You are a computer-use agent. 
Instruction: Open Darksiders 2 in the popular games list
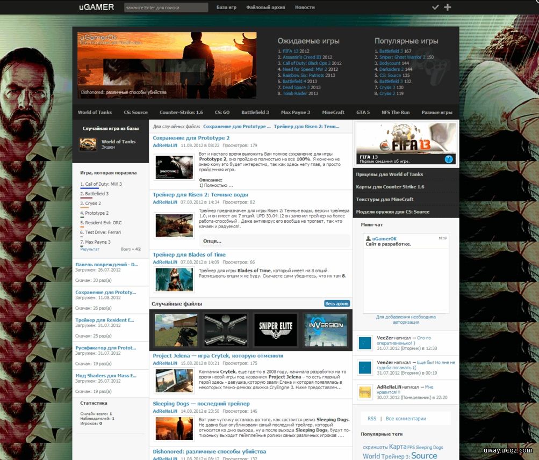point(392,69)
